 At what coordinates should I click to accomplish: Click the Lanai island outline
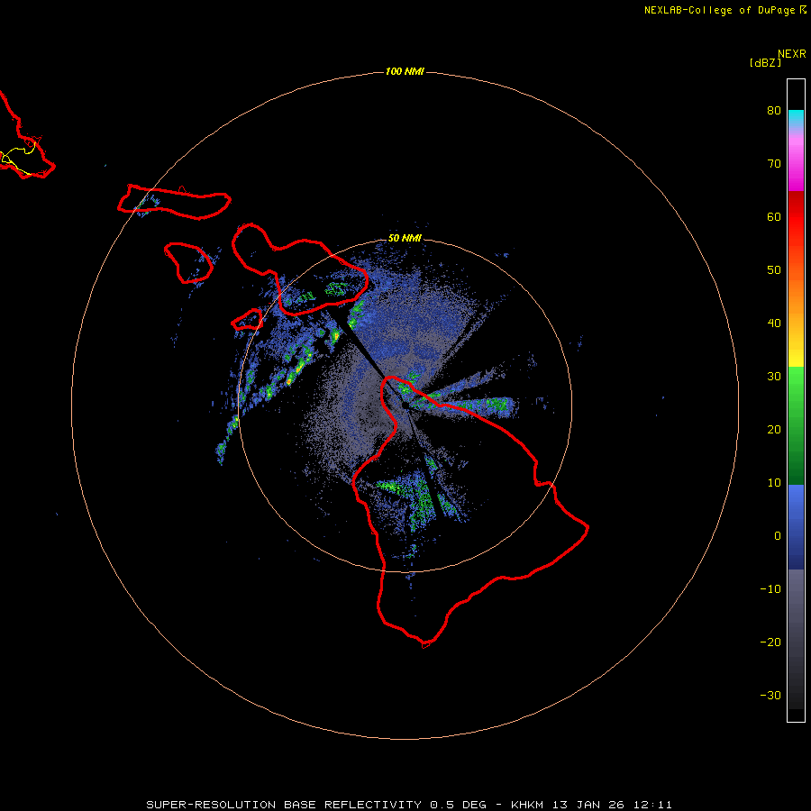(x=188, y=263)
